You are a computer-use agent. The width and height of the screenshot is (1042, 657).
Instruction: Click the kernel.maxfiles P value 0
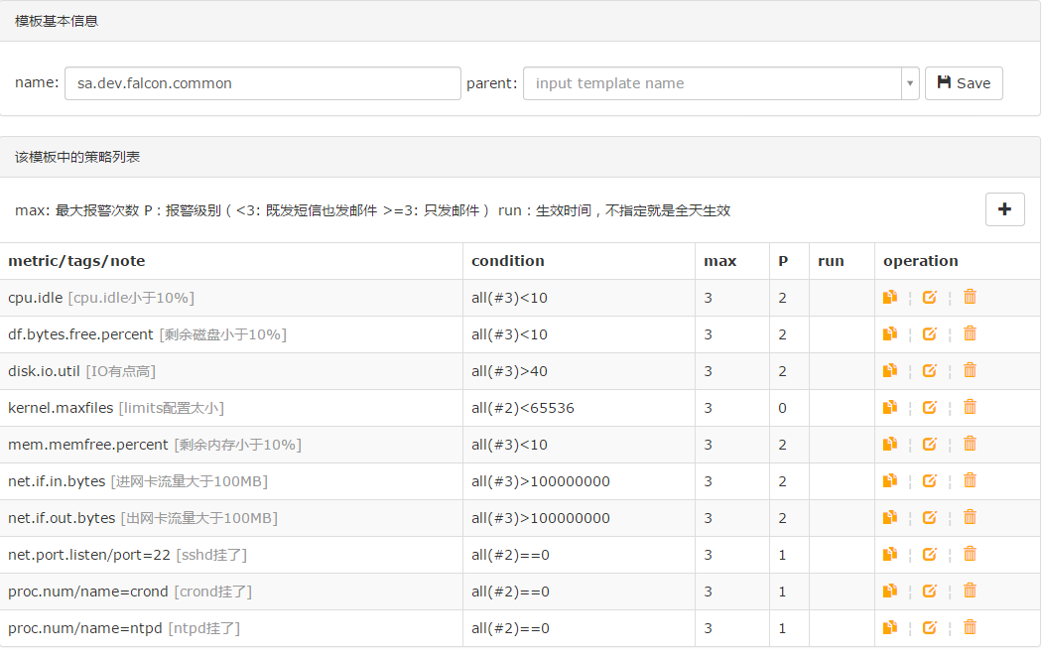[x=782, y=408]
